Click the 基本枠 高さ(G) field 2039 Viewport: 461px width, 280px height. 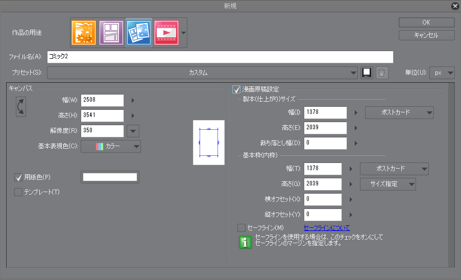(323, 184)
